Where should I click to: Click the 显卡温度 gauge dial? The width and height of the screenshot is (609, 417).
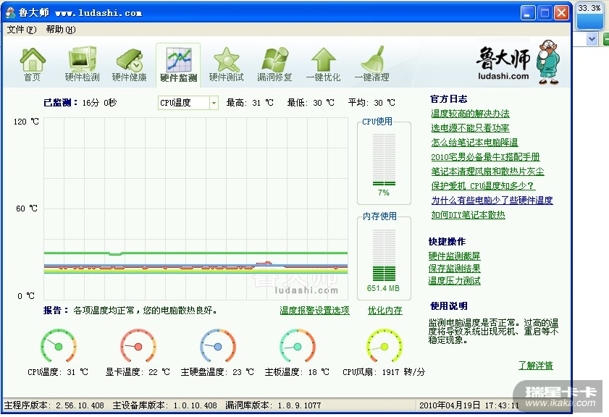[138, 346]
